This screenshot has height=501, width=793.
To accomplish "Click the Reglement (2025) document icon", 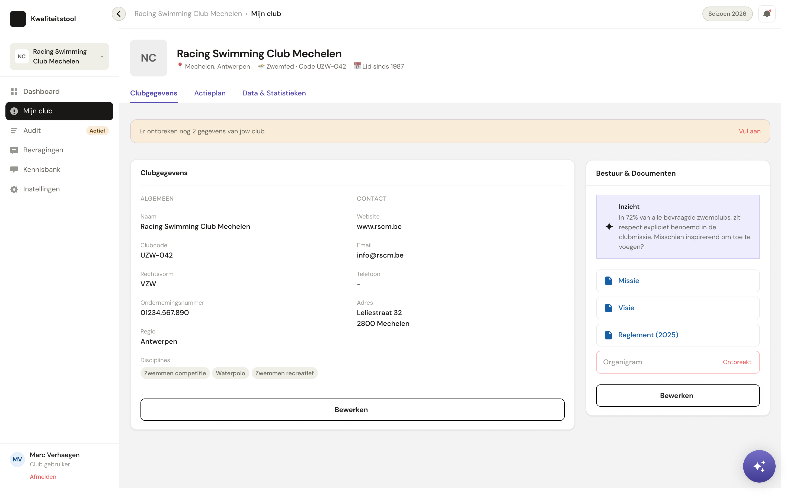I will click(609, 335).
